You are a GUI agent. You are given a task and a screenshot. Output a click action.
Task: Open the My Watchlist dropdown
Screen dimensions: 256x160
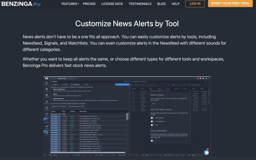[x=201, y=85]
